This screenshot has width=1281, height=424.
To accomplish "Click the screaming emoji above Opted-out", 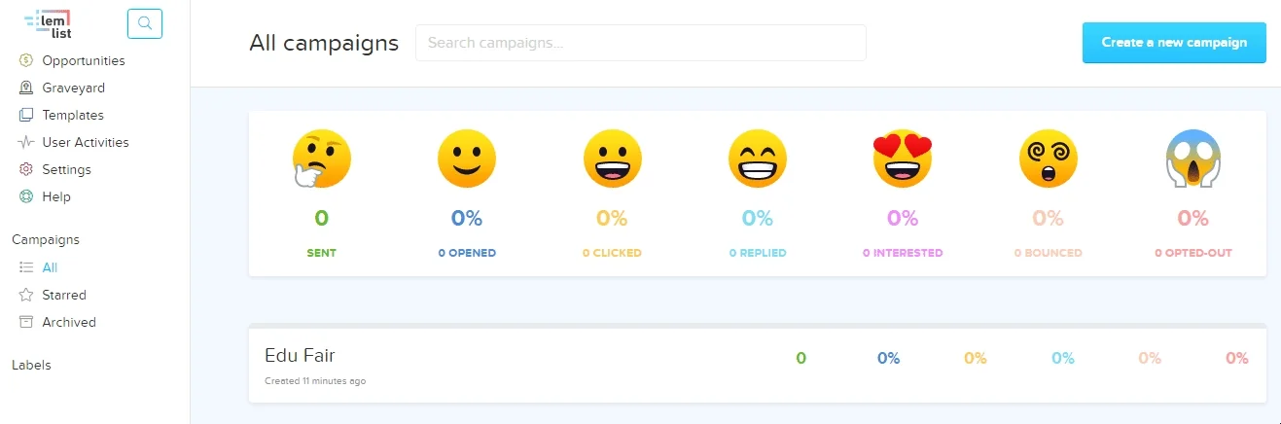I will coord(1193,159).
